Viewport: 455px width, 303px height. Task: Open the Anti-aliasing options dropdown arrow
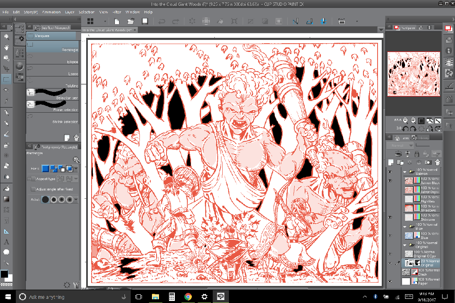click(x=76, y=200)
